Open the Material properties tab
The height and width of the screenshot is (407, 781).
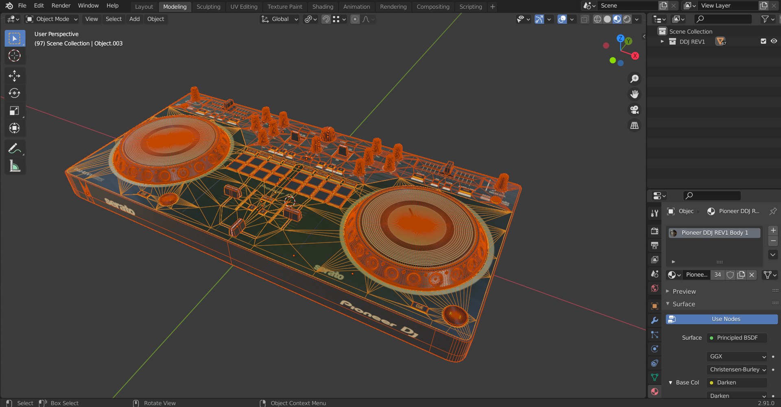point(654,392)
